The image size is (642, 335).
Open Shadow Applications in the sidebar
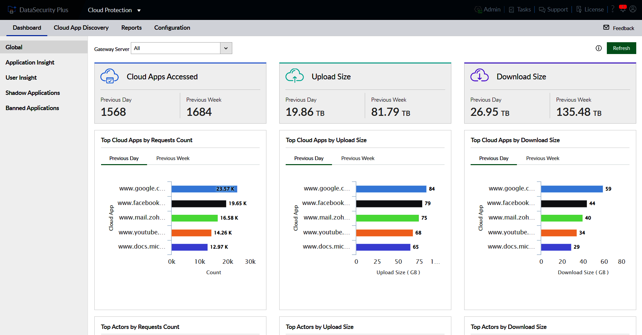[33, 93]
